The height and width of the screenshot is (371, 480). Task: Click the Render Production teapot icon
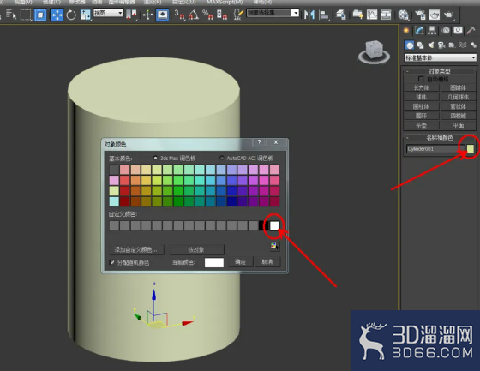point(448,15)
